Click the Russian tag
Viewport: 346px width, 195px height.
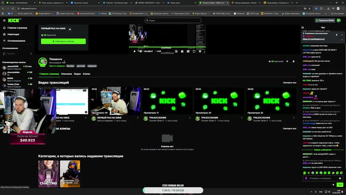pos(70,66)
